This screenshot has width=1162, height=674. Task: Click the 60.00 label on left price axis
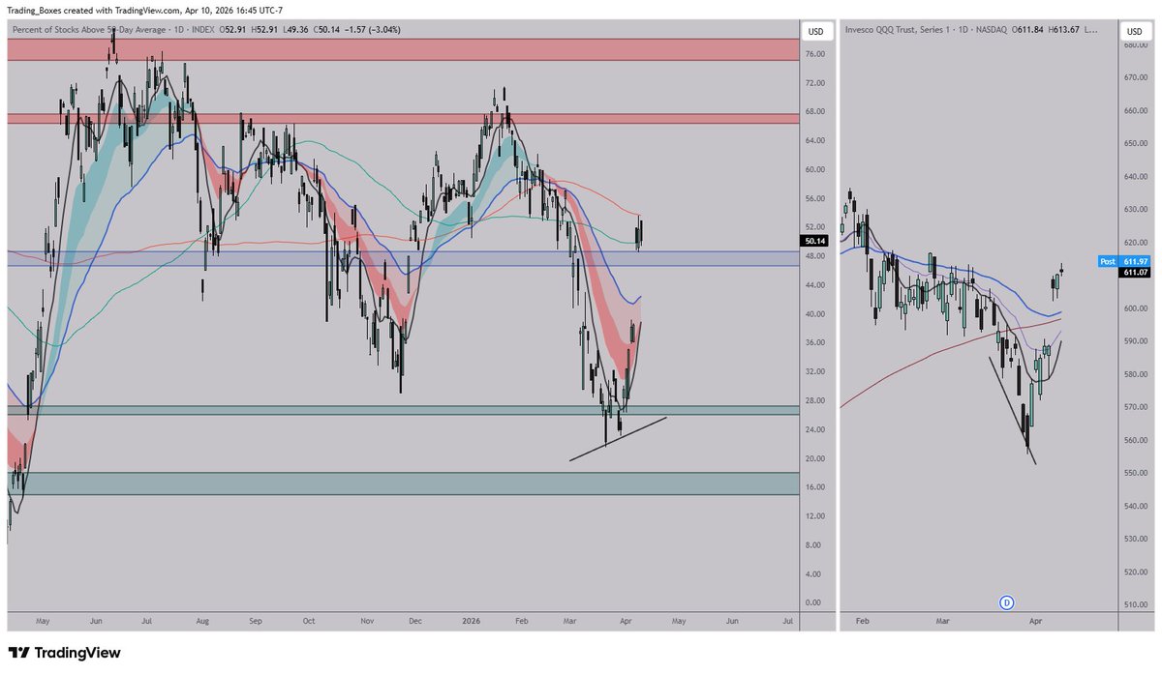coord(815,170)
